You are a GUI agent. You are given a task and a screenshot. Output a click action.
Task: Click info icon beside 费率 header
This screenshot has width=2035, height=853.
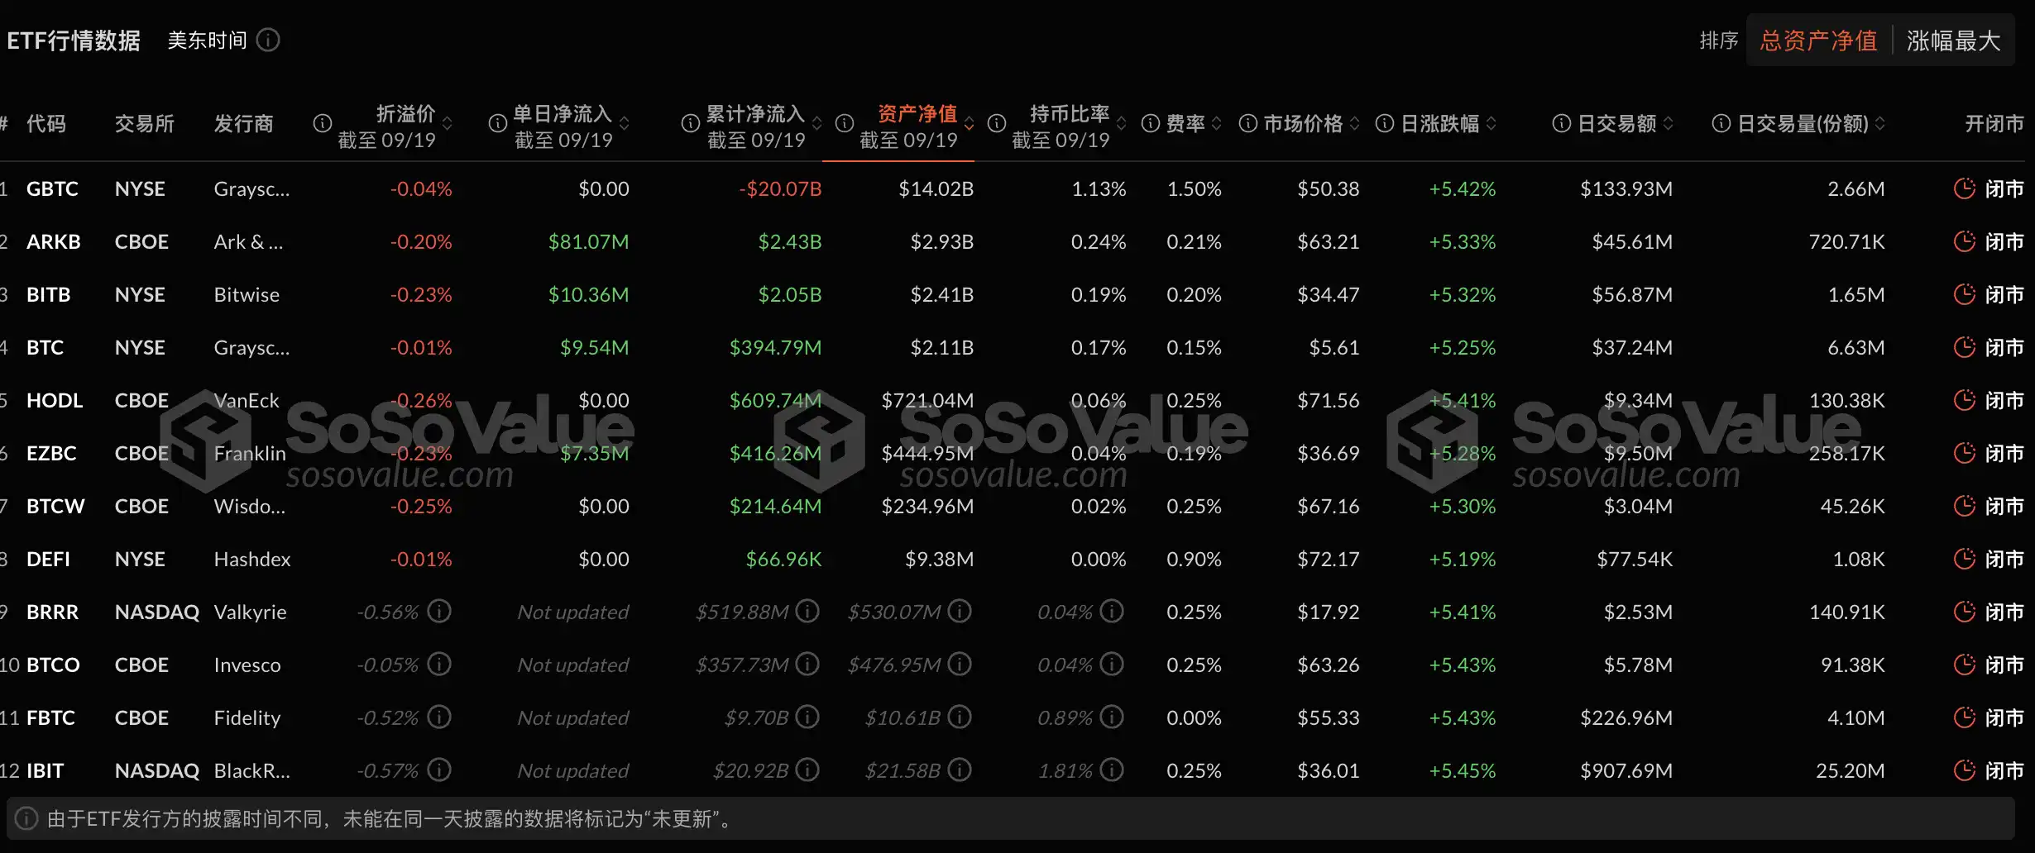coord(1151,123)
